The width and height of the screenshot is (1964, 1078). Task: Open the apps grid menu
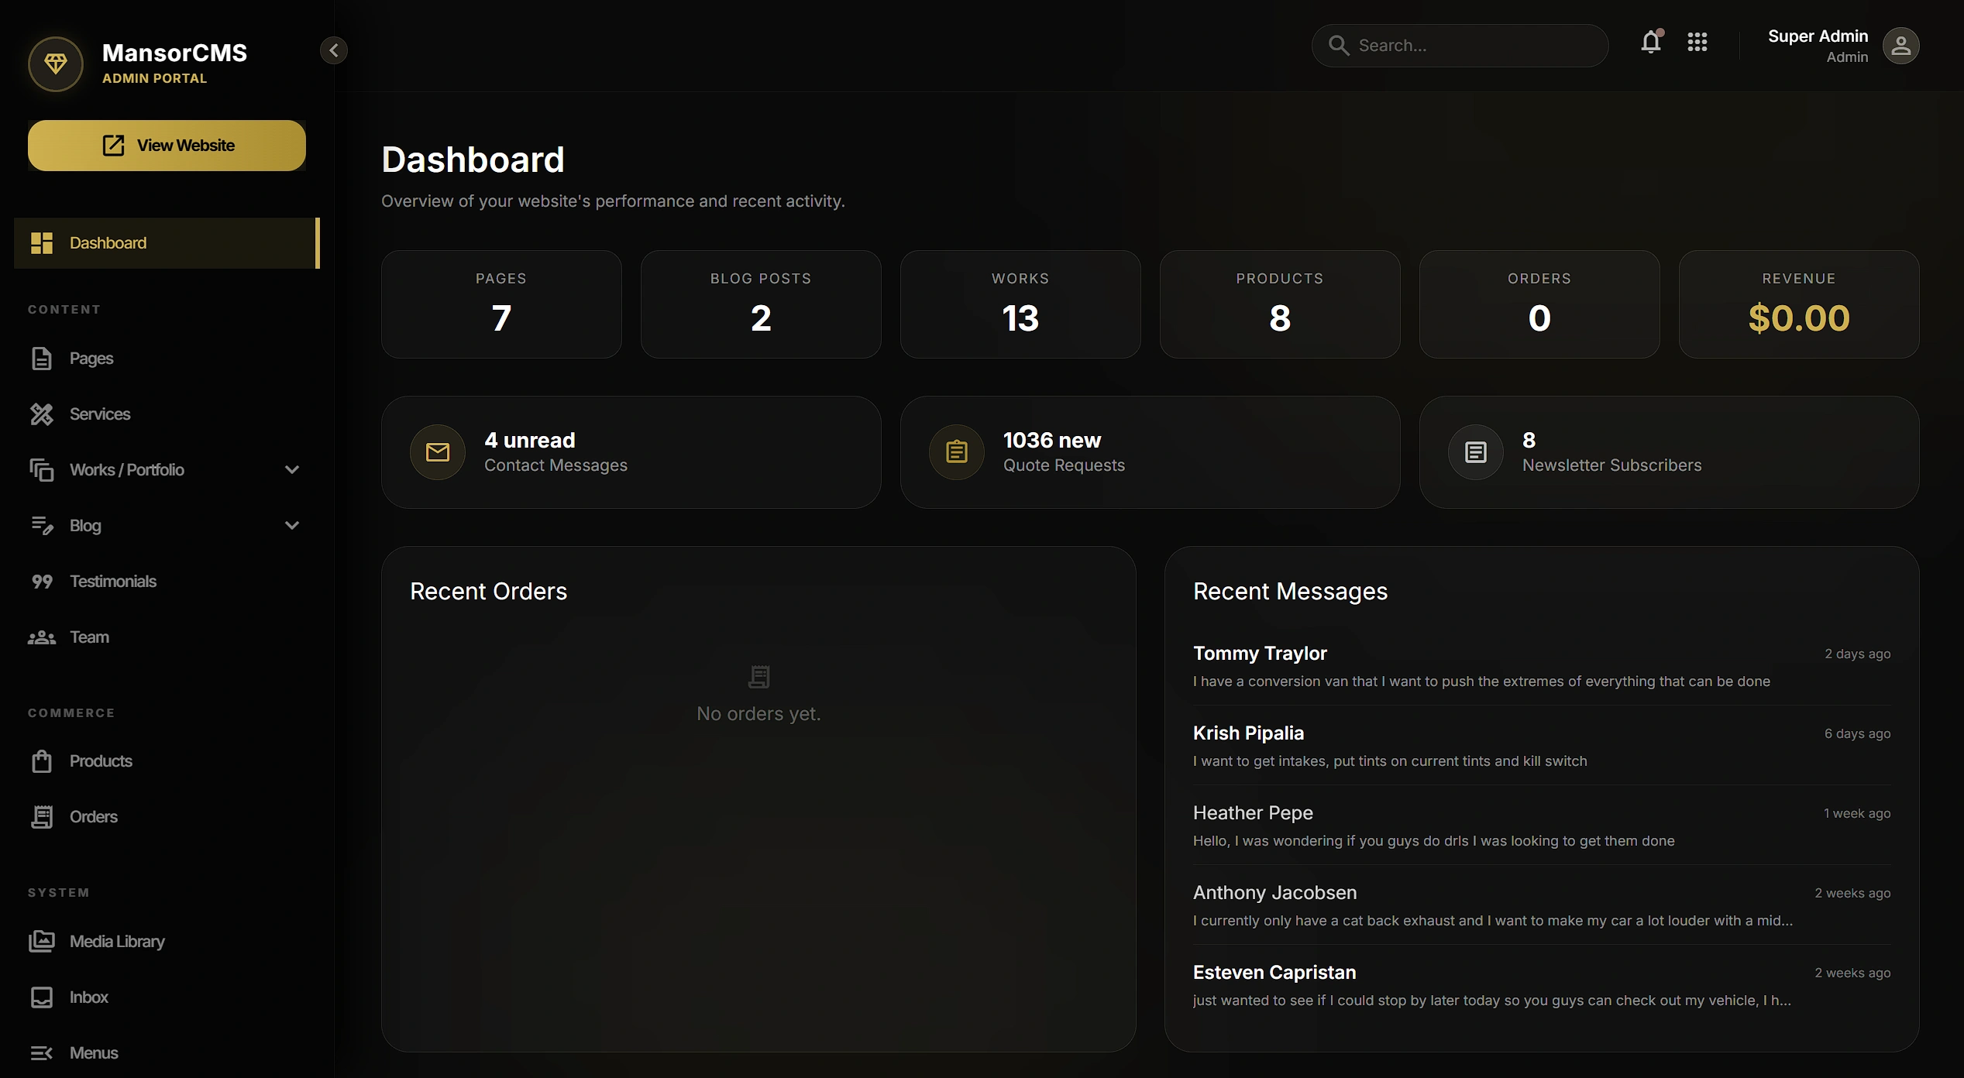click(1697, 43)
